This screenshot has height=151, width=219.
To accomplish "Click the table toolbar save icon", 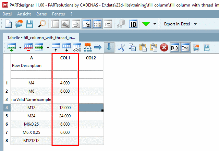I will [207, 47].
